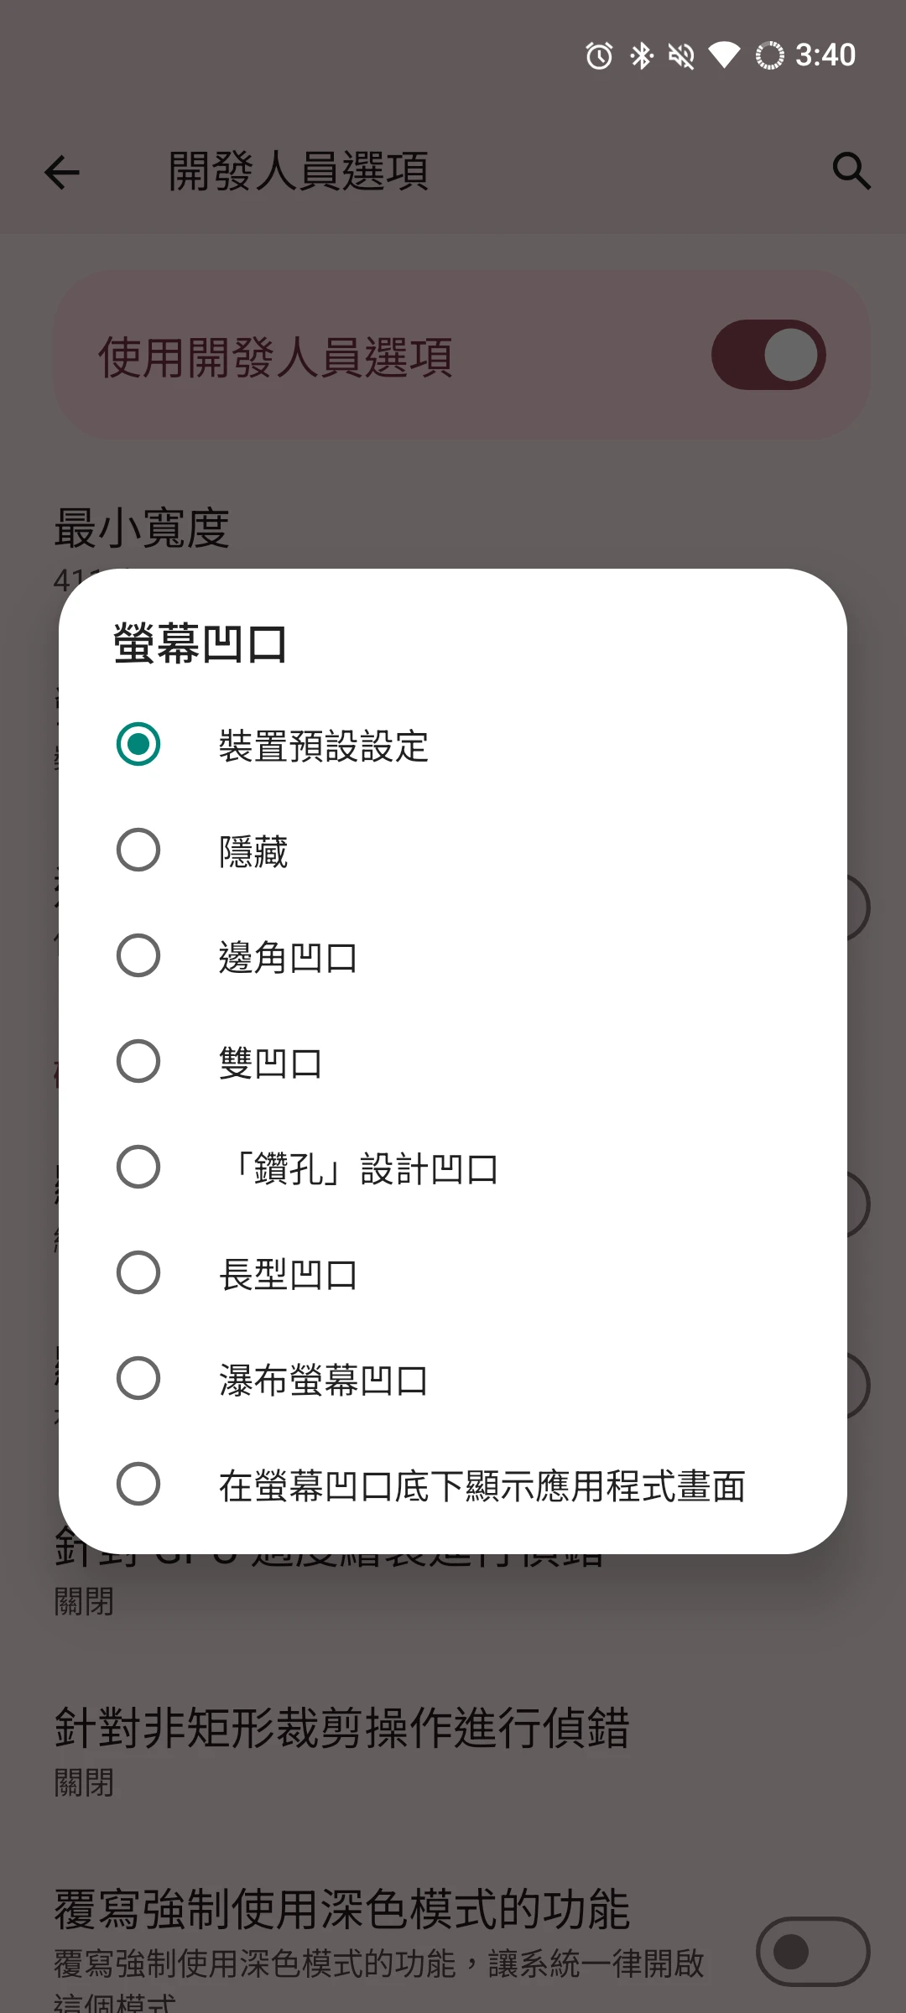Image resolution: width=906 pixels, height=2013 pixels.
Task: Tap the Wi-Fi status icon
Action: point(724,56)
